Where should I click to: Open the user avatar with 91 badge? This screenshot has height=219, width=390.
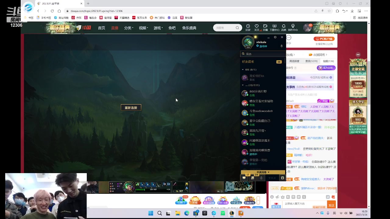[x=308, y=28]
